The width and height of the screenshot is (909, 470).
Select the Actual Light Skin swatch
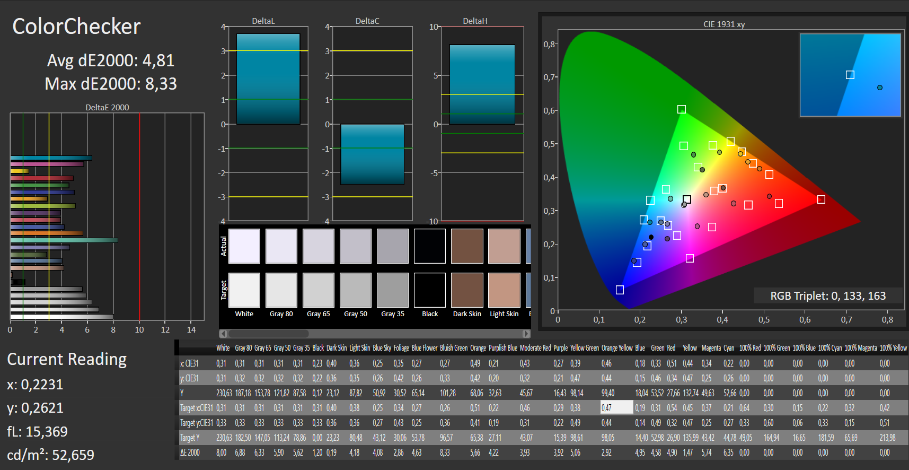click(x=504, y=246)
